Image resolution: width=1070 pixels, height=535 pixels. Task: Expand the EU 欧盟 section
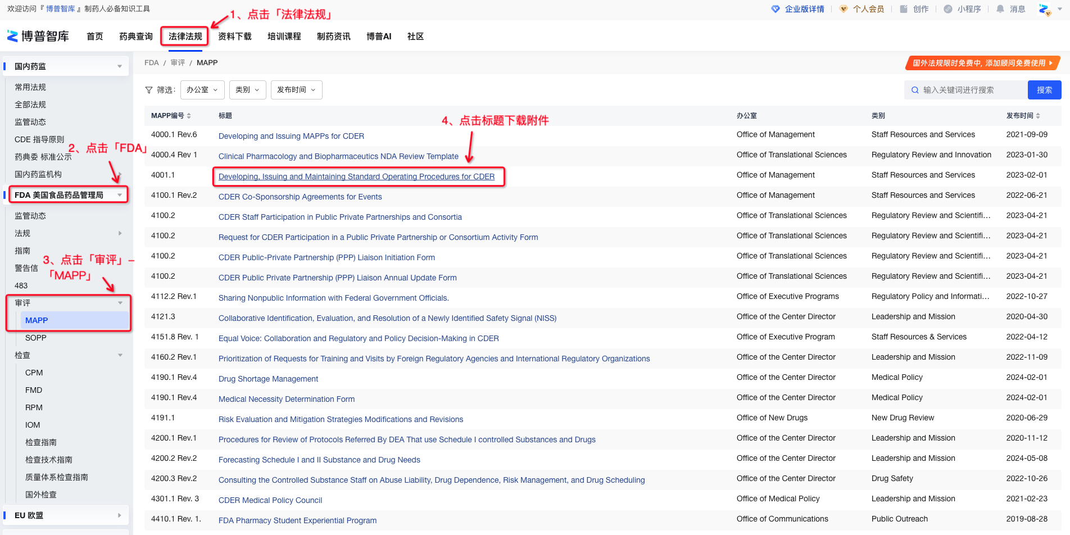pos(120,515)
